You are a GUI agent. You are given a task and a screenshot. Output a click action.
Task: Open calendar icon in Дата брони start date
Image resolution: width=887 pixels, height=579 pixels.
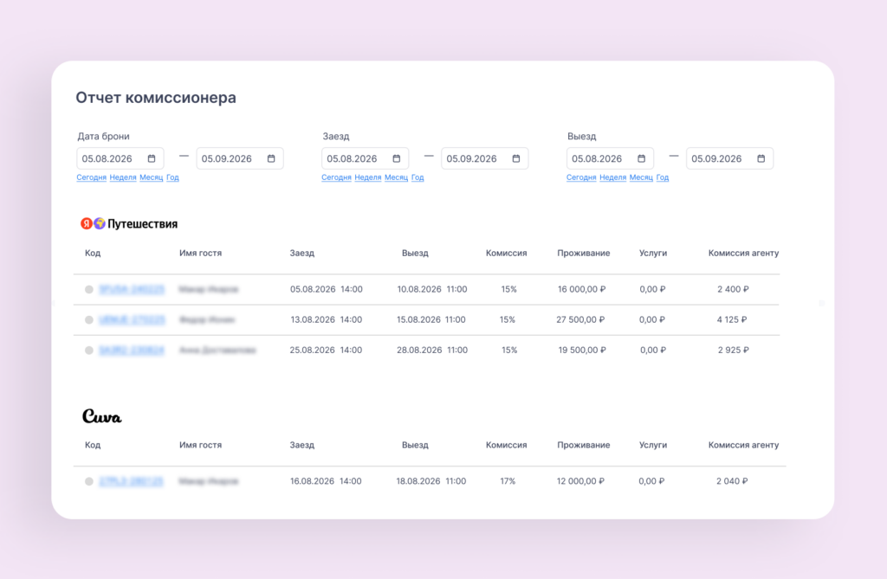tap(152, 159)
